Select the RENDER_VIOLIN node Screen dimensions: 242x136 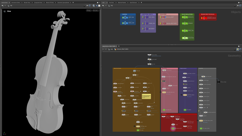(204, 18)
